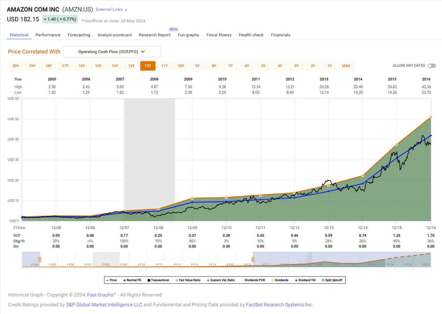Open the External Links link
Viewport: 442px width, 314px height.
(109, 10)
